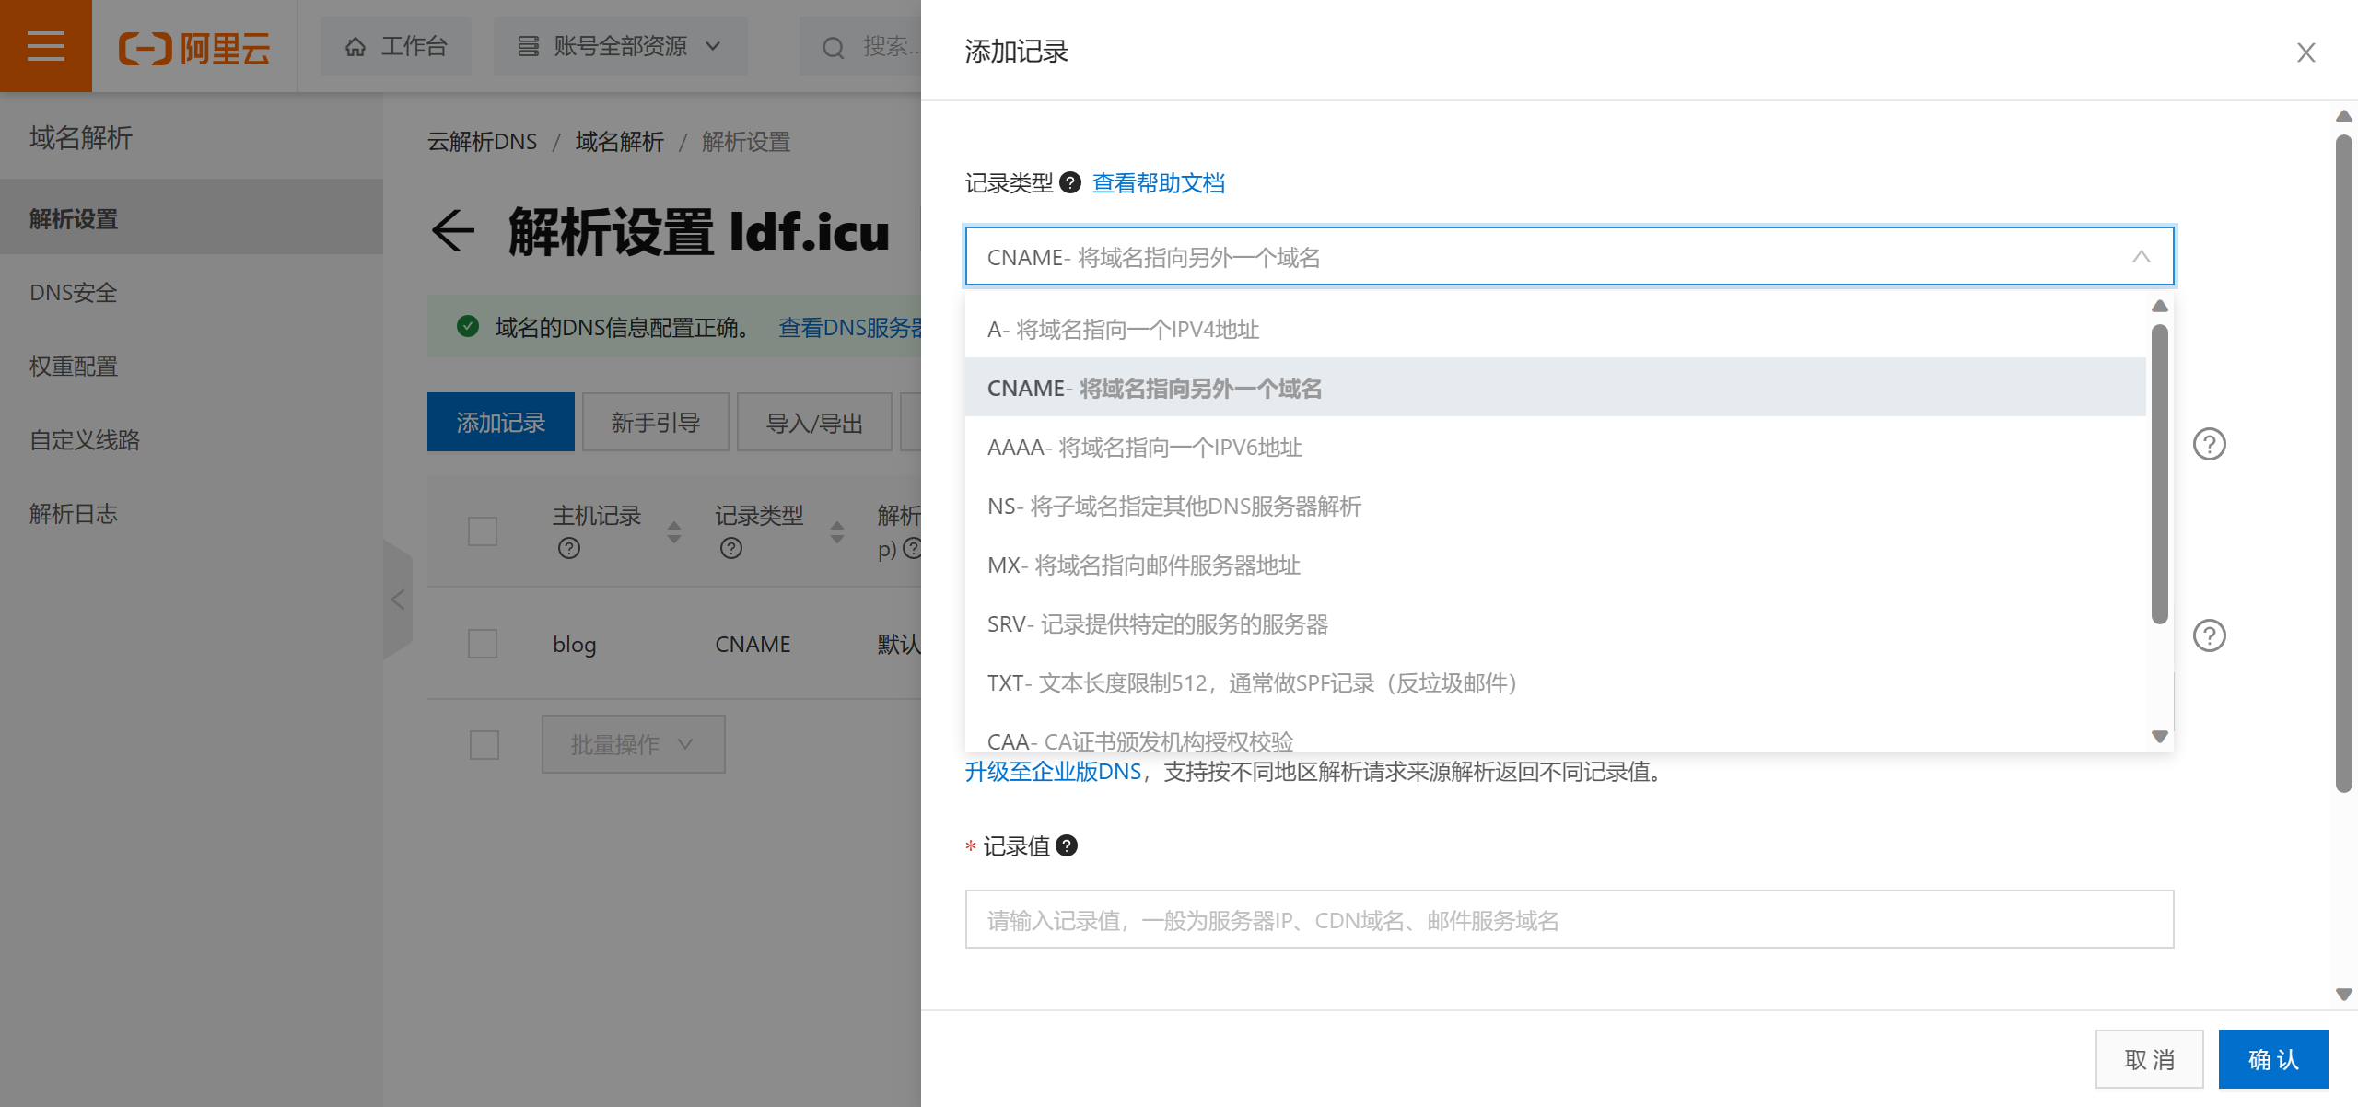Viewport: 2358px width, 1107px height.
Task: Click the upper circled question mark on right
Action: (x=2209, y=444)
